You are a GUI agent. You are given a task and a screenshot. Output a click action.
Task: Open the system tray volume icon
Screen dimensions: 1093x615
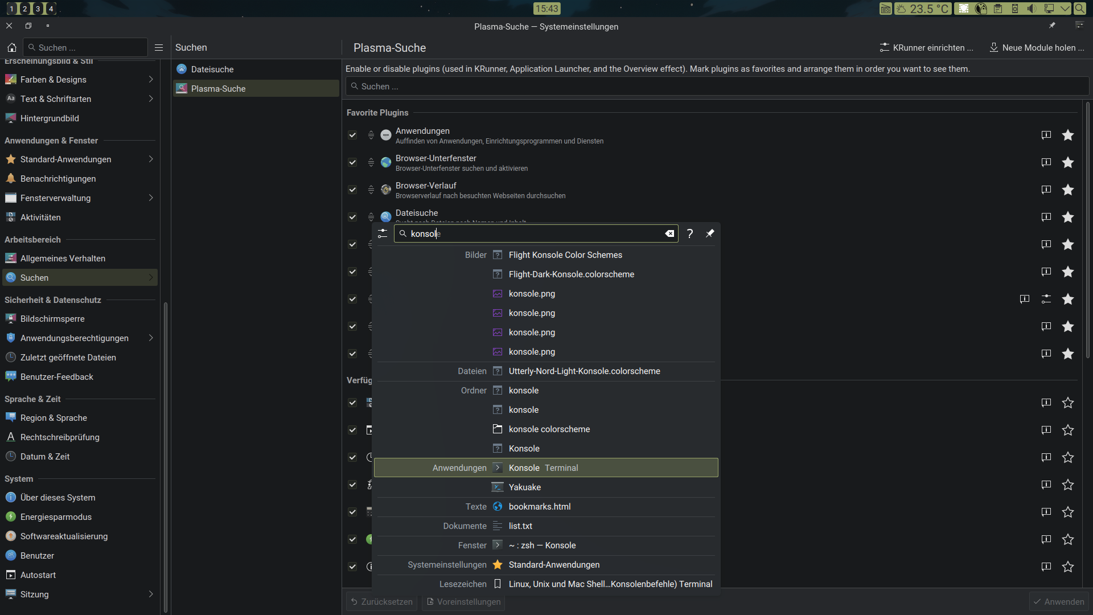[x=1032, y=9]
